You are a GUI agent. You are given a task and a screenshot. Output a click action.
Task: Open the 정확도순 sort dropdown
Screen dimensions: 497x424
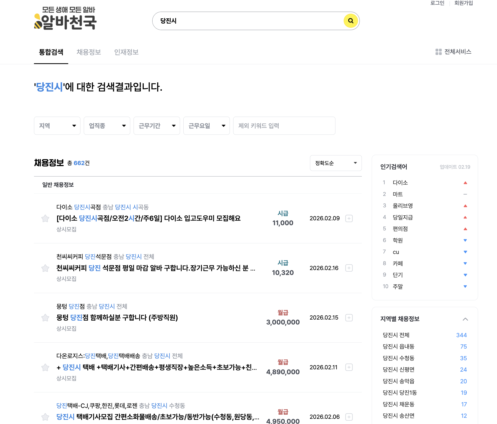pos(335,163)
